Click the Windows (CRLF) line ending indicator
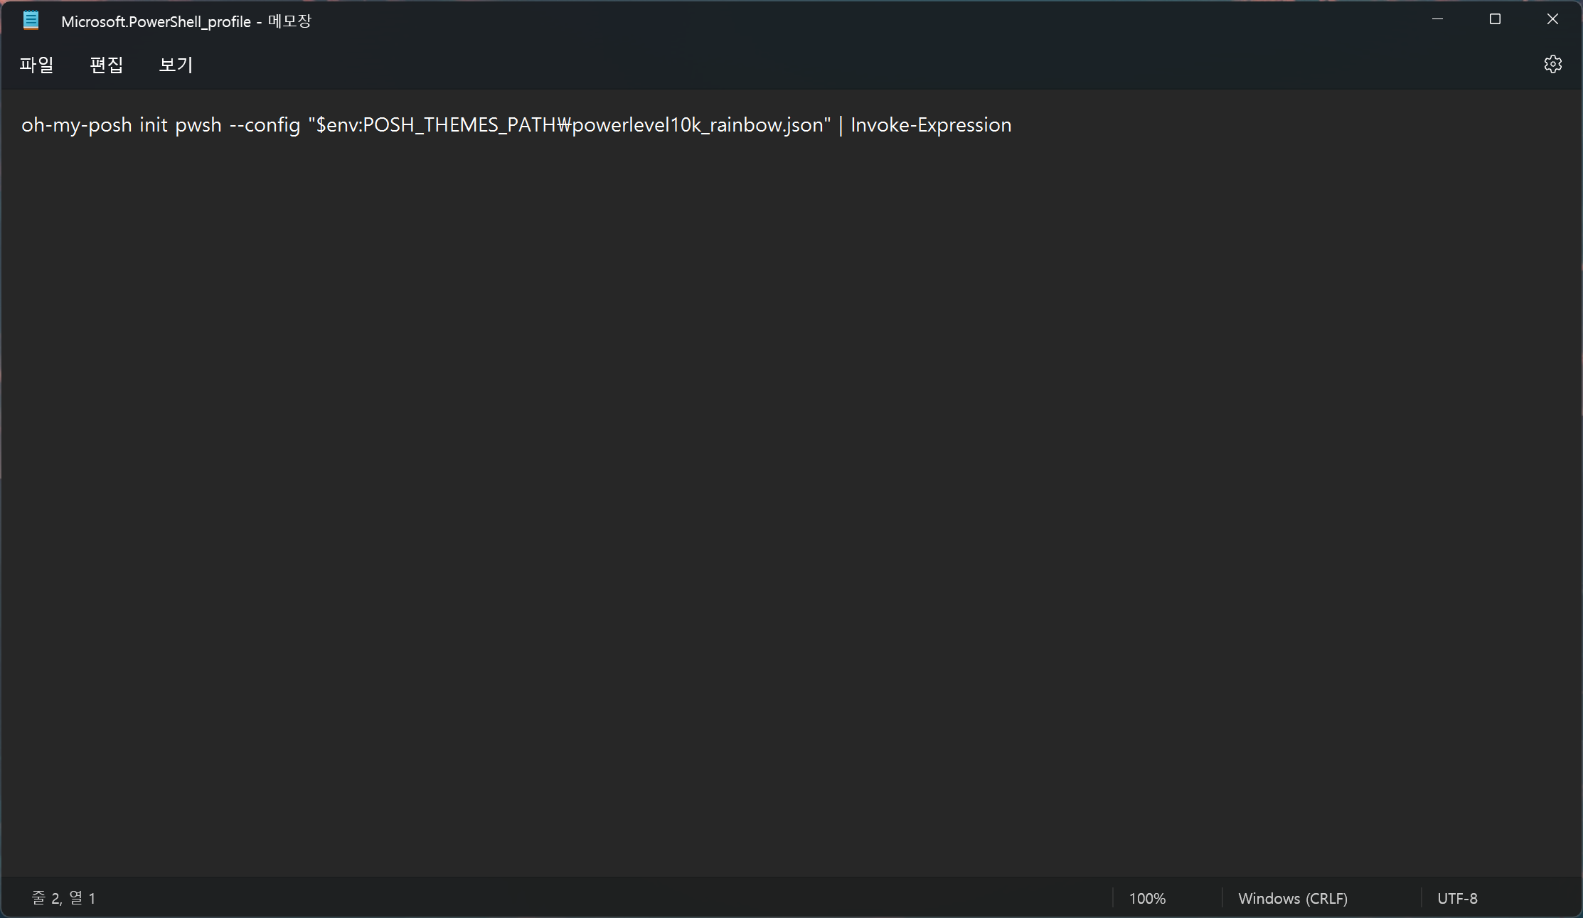 pyautogui.click(x=1292, y=898)
